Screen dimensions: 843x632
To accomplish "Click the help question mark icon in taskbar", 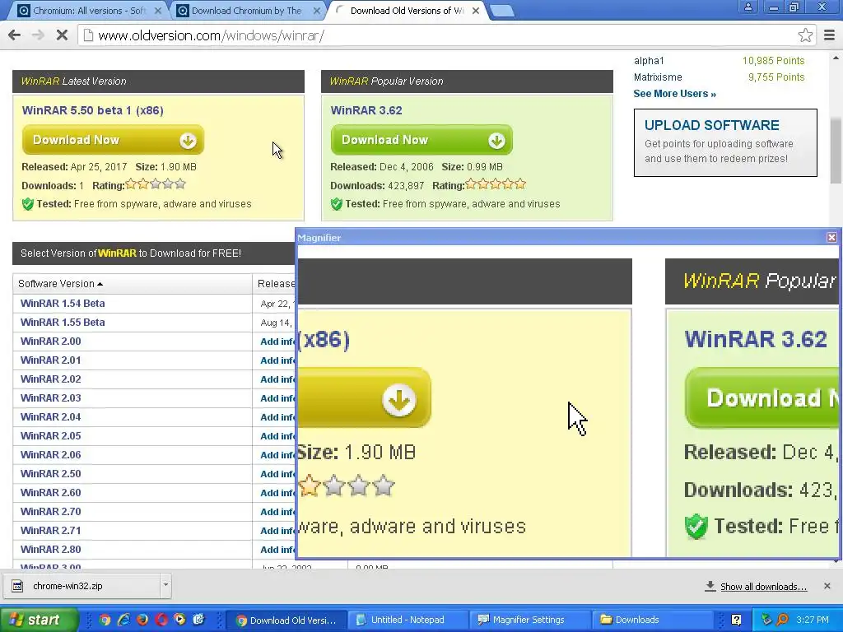I will click(736, 620).
